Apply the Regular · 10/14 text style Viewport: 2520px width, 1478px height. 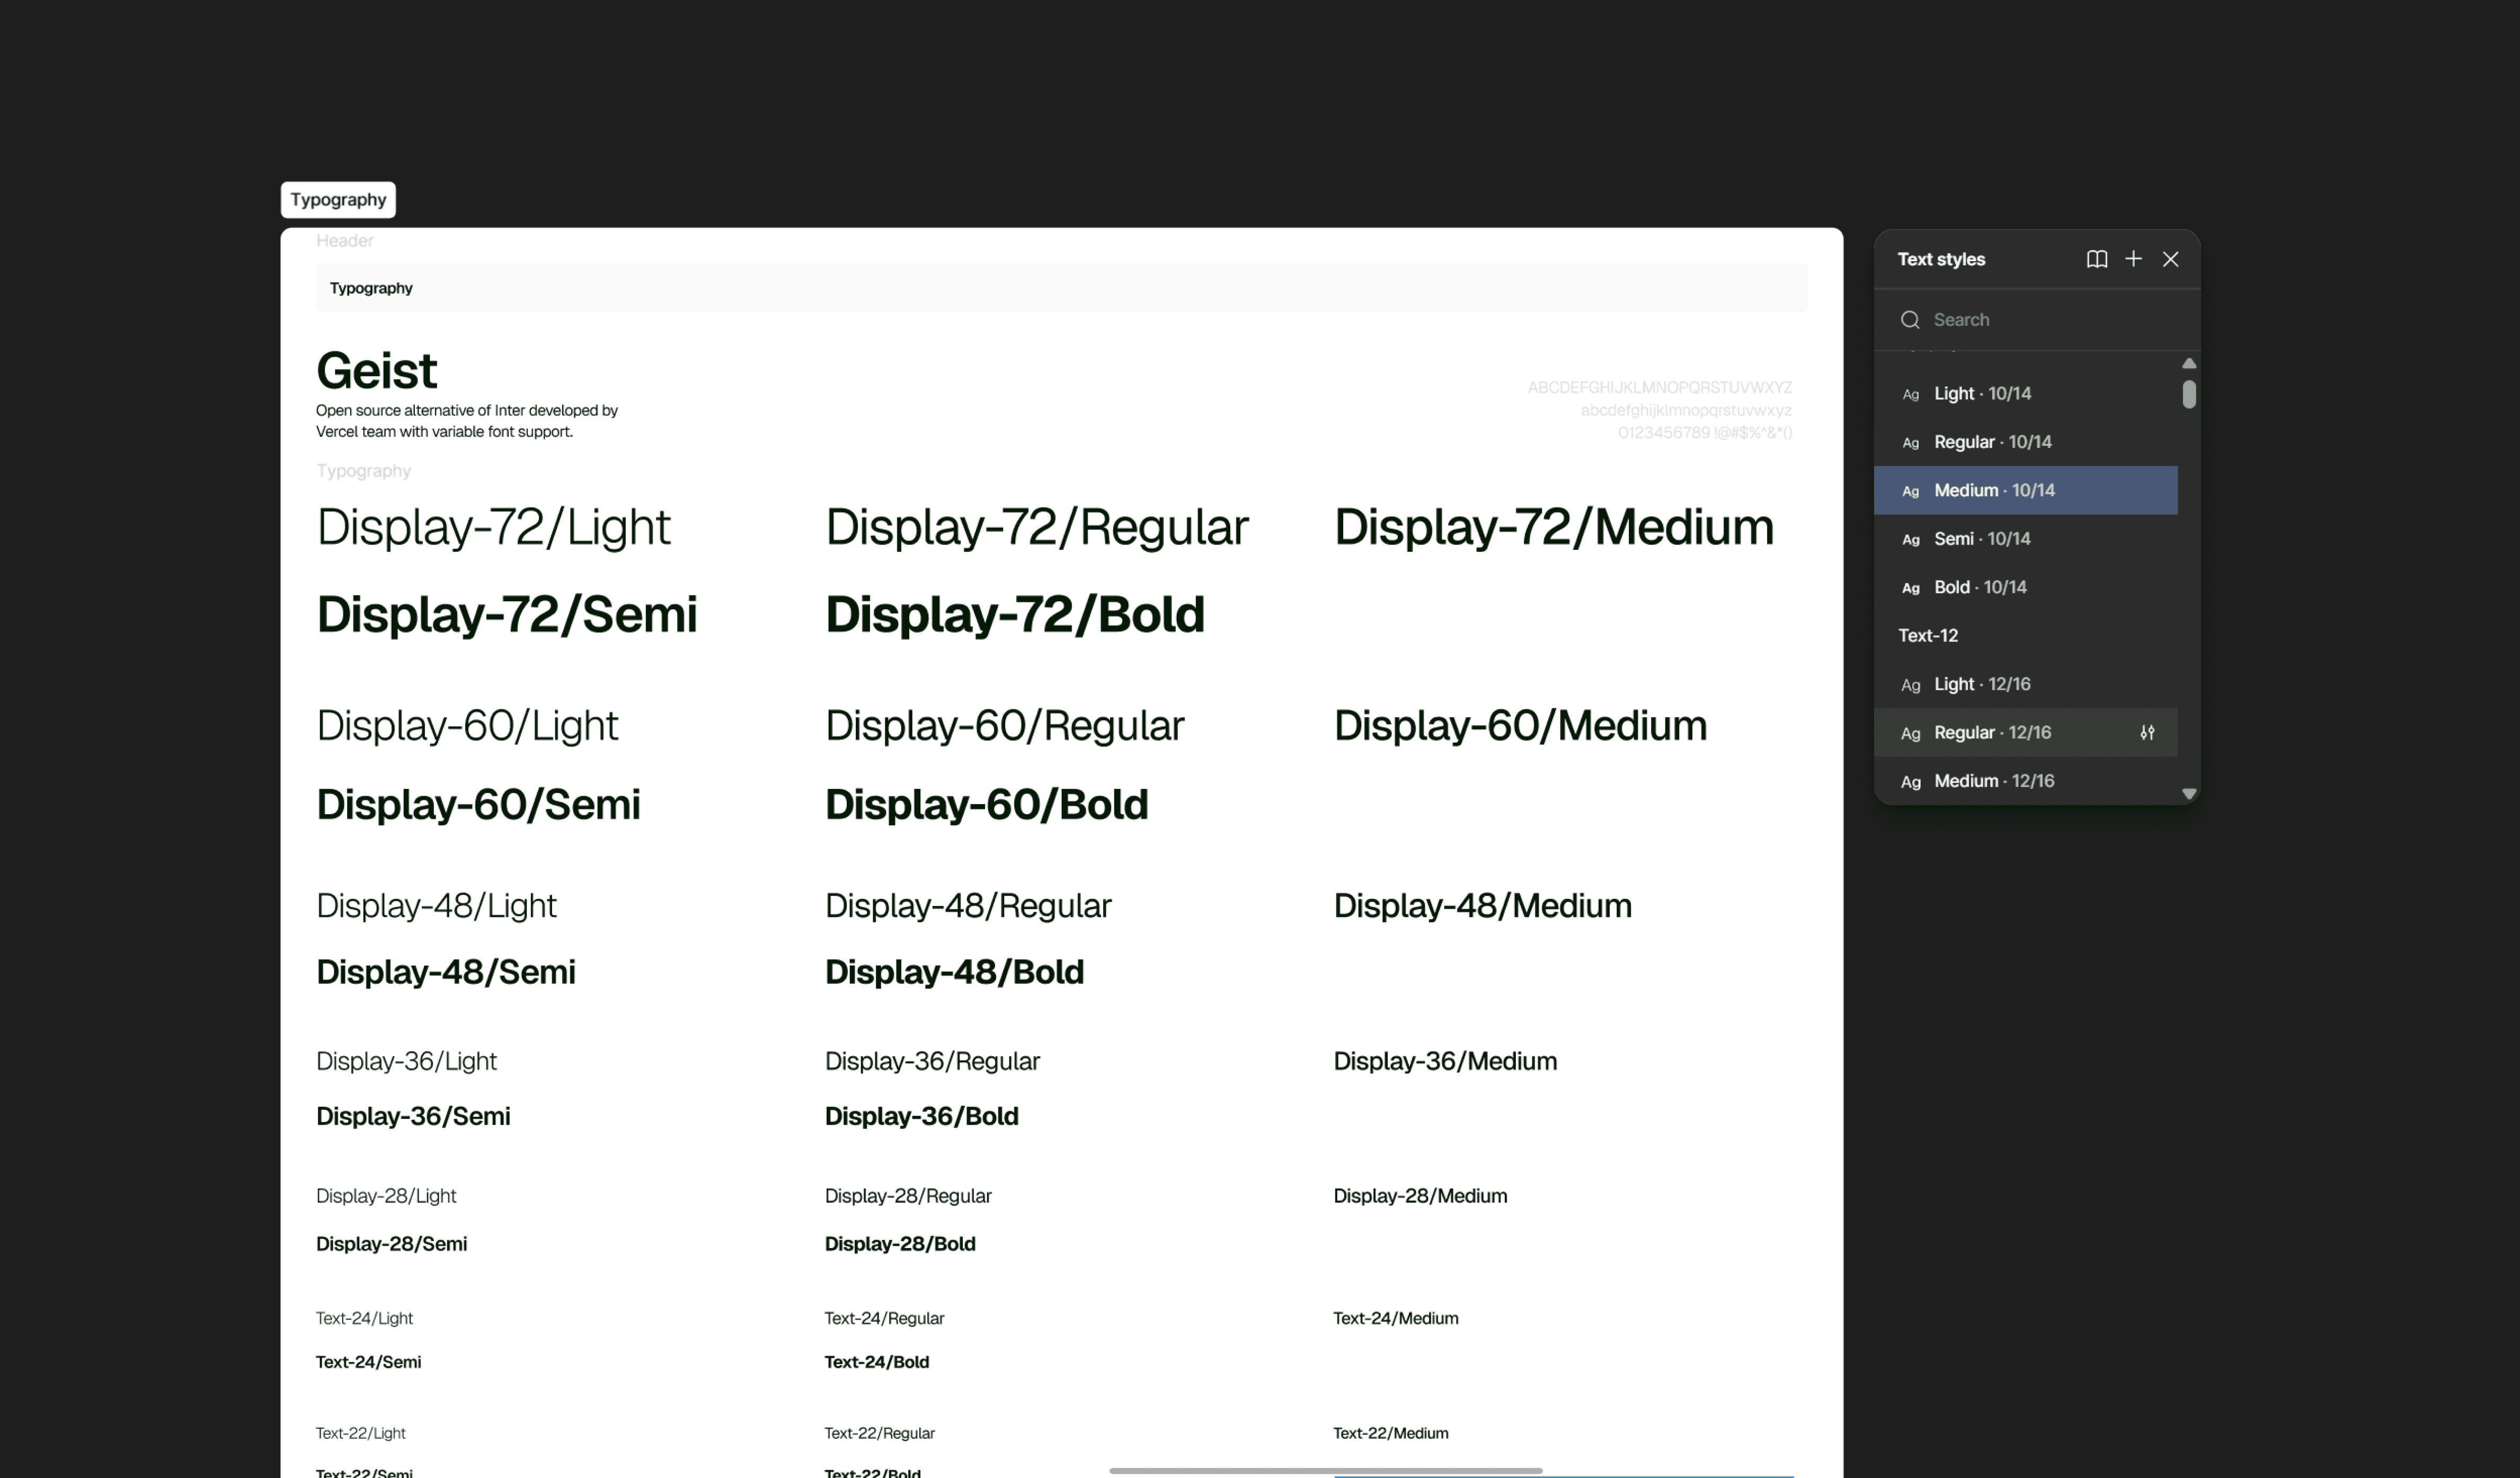(1992, 442)
